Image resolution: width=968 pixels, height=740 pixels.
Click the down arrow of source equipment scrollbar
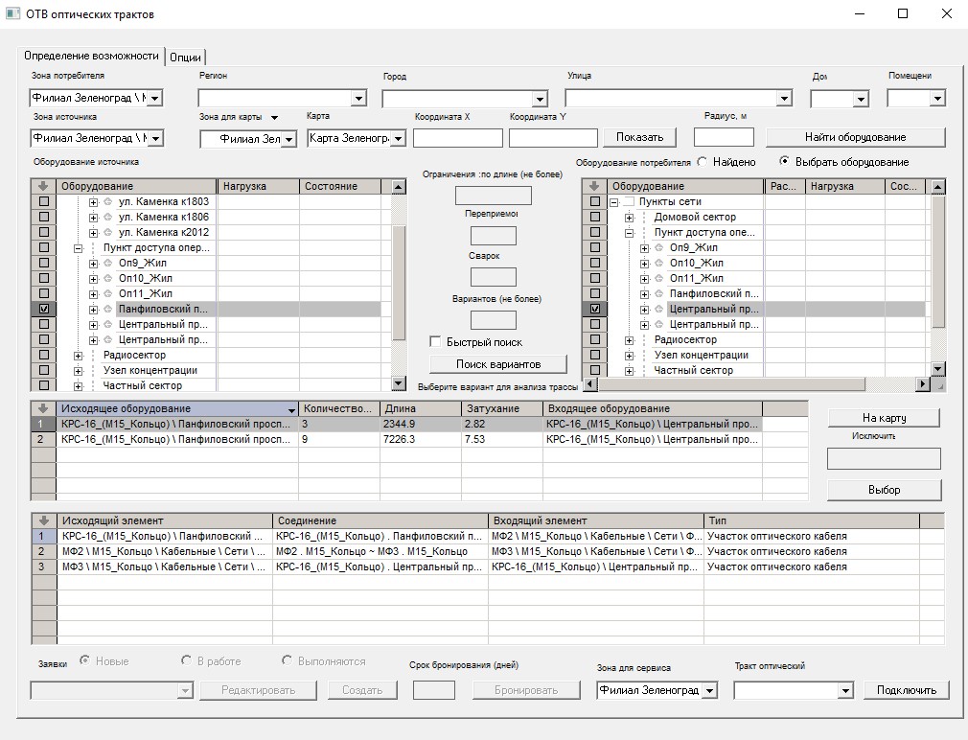point(399,383)
